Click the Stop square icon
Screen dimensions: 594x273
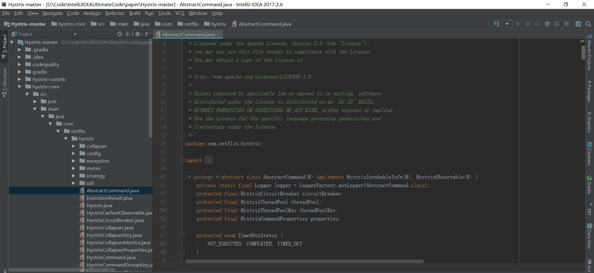point(566,24)
